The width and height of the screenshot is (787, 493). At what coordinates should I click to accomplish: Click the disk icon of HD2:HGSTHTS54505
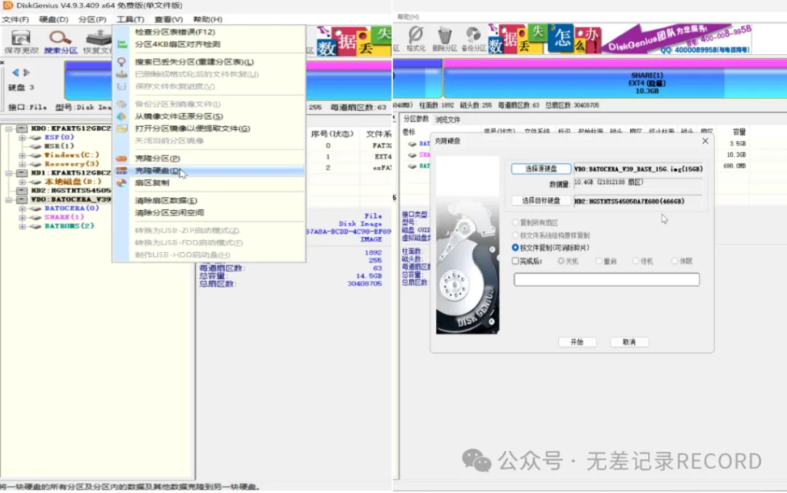(x=22, y=190)
